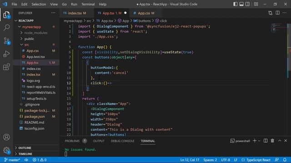Toggle Primary Side Bar layout icon
Viewport: 291px width, 163px height.
point(236,4)
